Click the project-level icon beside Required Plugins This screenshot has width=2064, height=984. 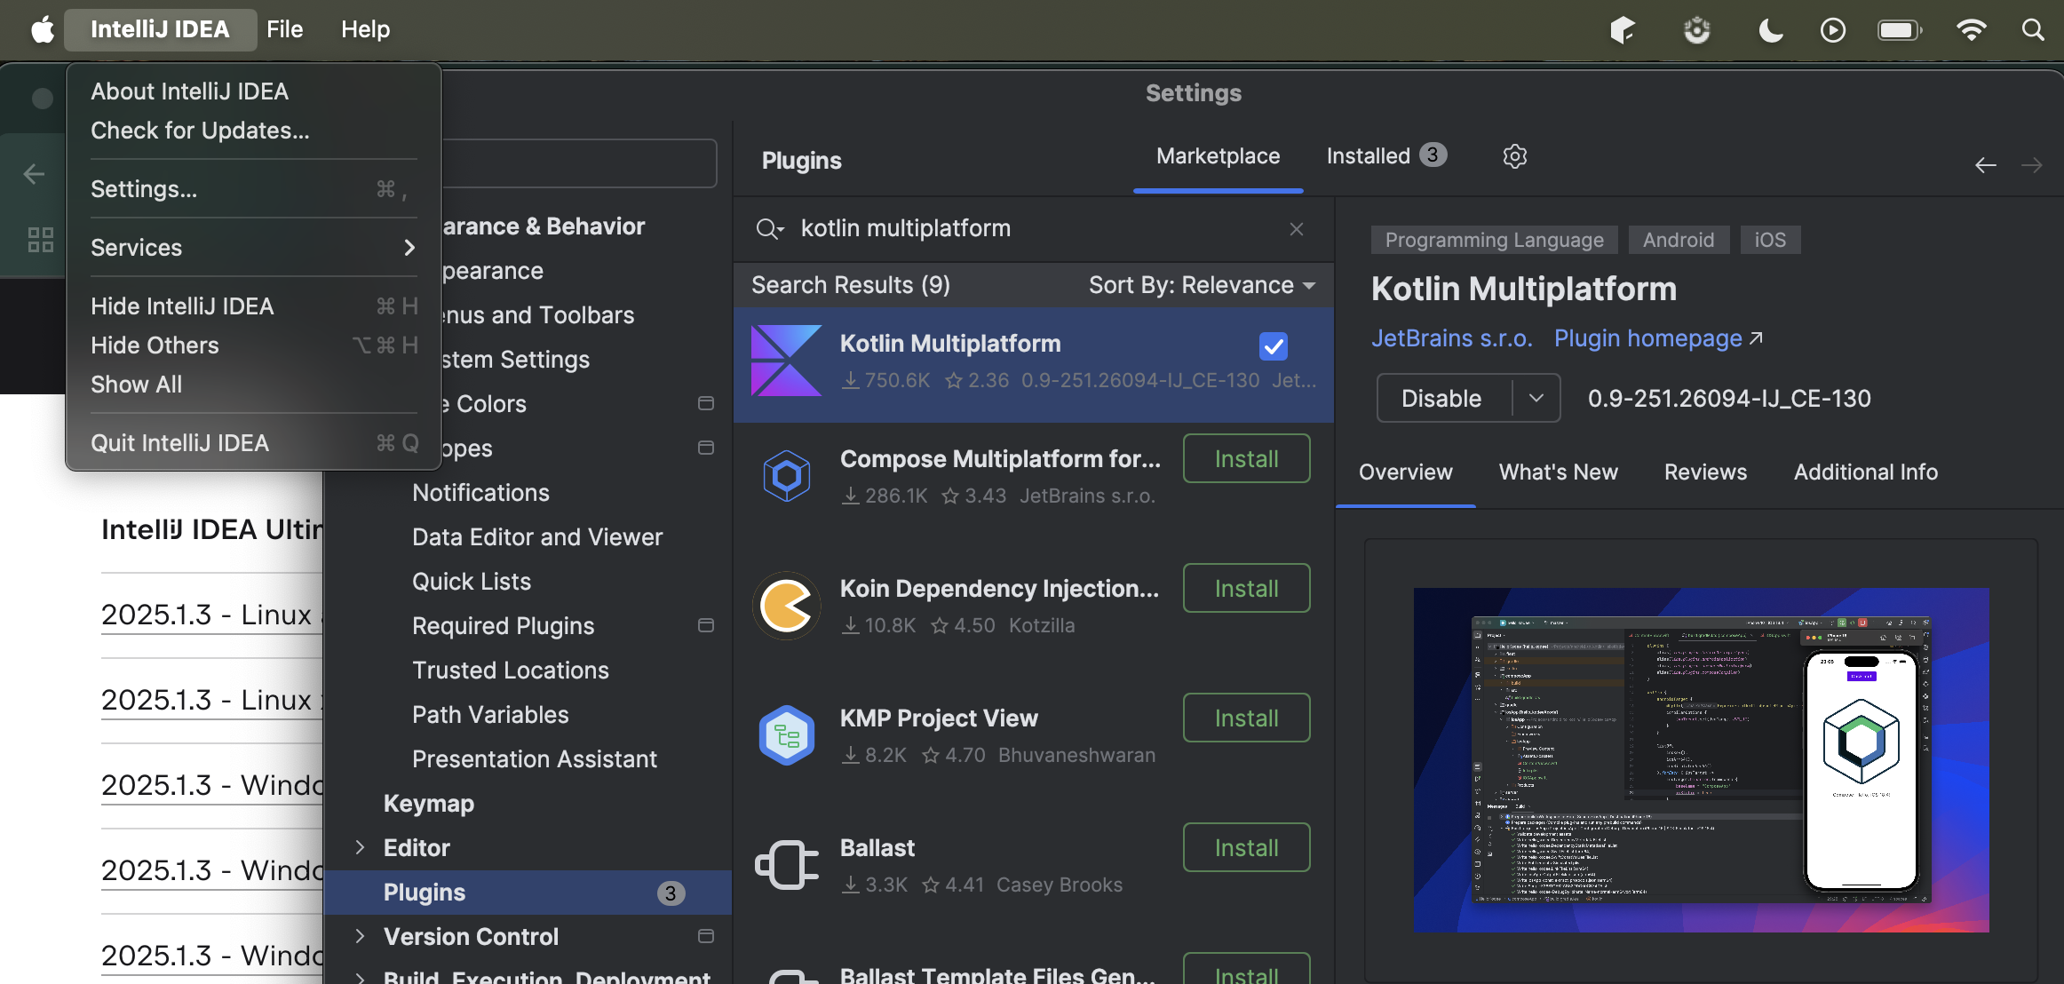click(706, 626)
